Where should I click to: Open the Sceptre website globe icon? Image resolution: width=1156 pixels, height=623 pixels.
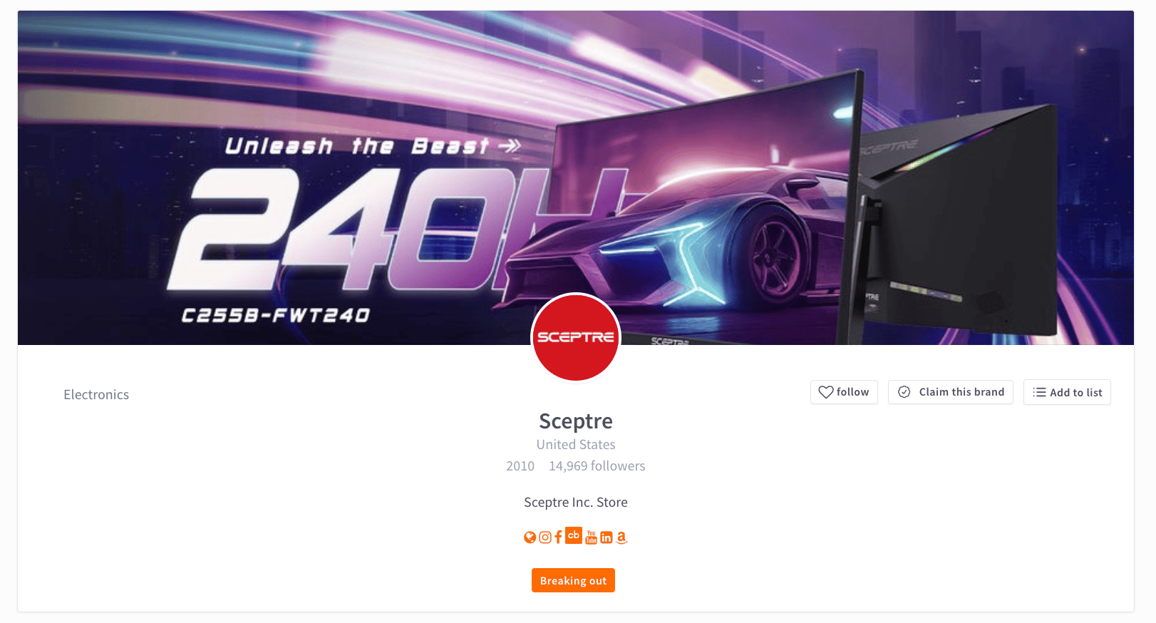(530, 537)
